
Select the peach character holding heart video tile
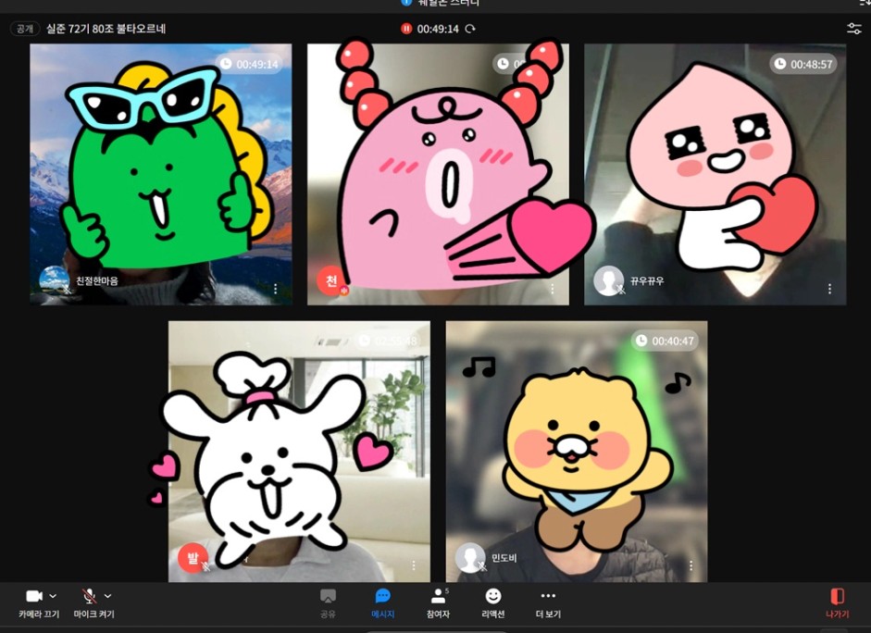715,174
